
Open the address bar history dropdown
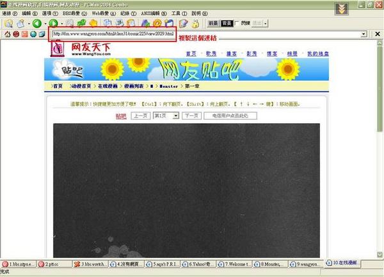coord(364,34)
